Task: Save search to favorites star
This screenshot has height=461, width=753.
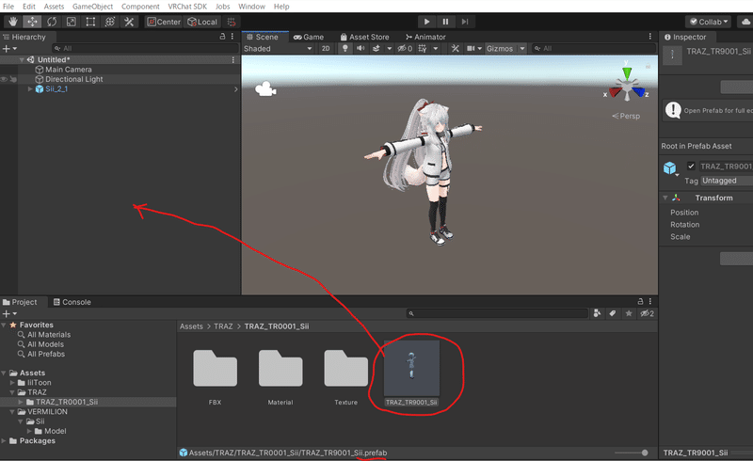Action: 629,313
